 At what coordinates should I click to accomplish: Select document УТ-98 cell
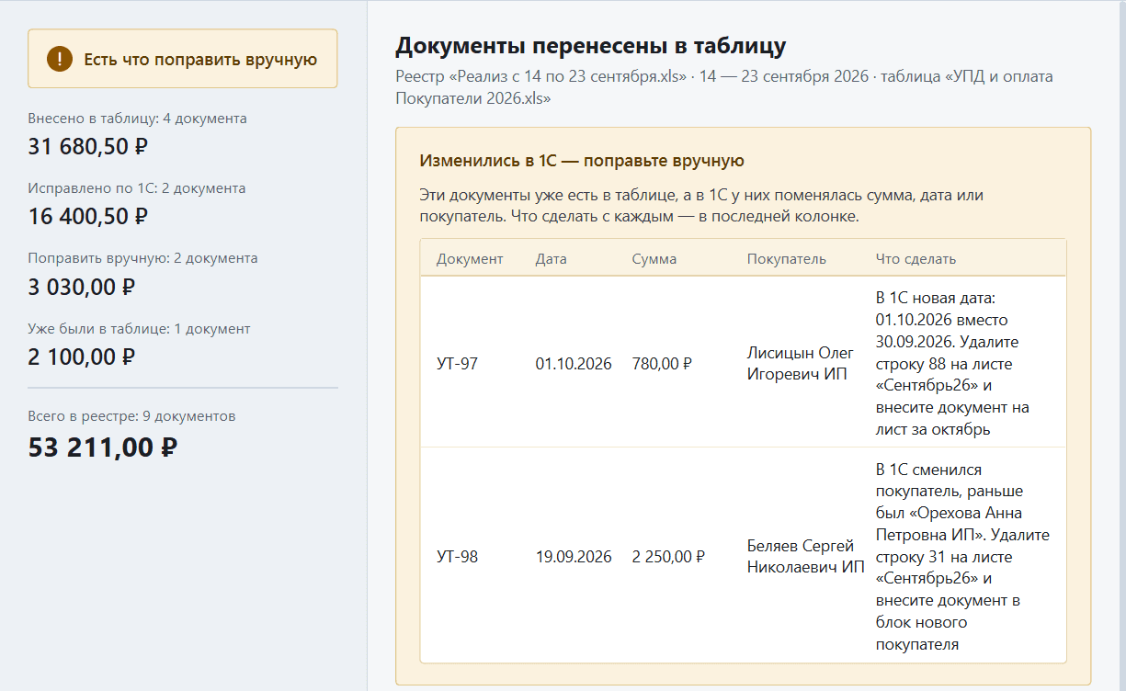(x=457, y=557)
